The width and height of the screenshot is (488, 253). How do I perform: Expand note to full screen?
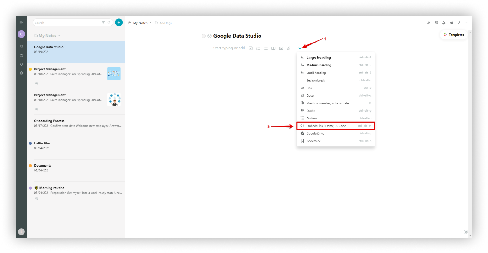coord(459,23)
